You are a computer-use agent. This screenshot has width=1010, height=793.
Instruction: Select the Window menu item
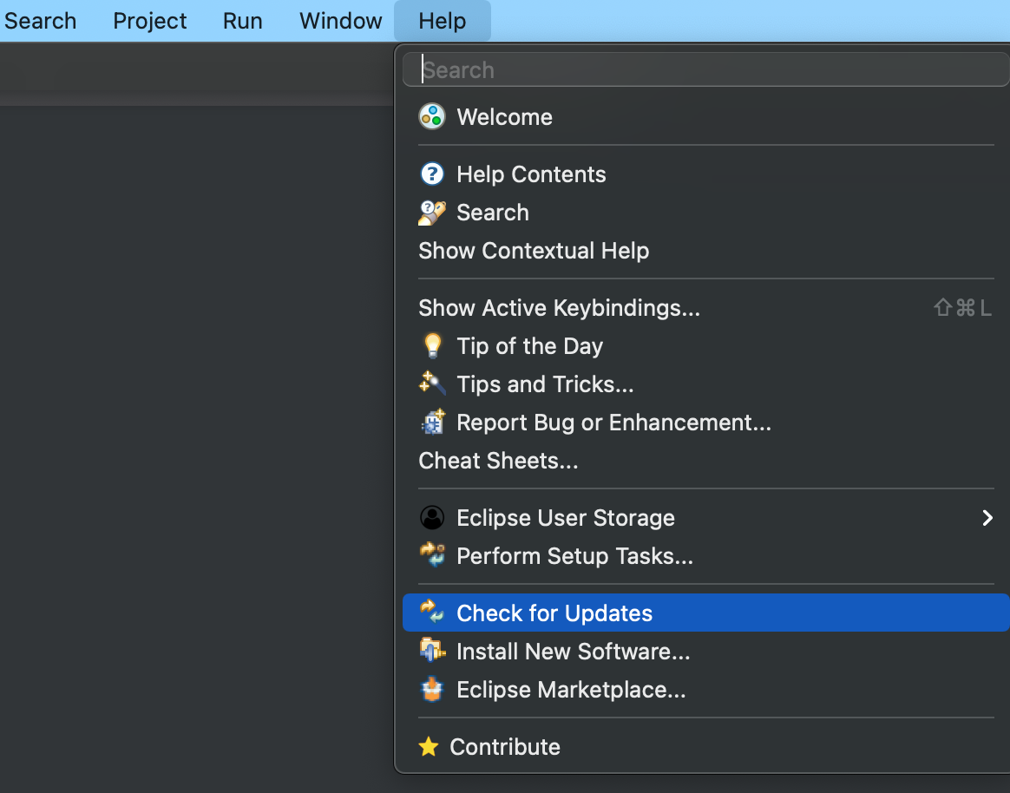(339, 21)
